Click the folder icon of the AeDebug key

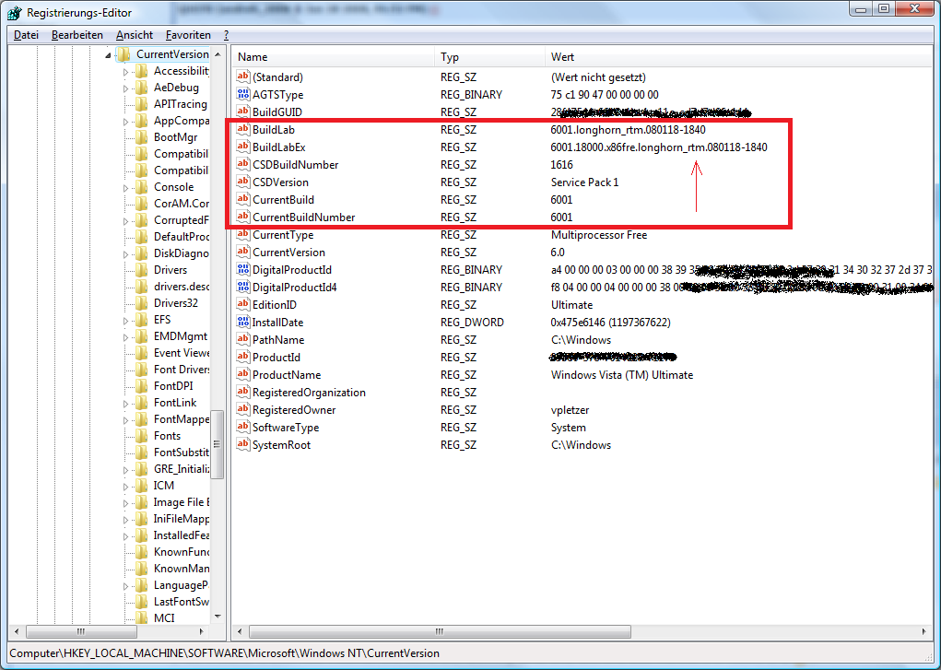click(142, 88)
